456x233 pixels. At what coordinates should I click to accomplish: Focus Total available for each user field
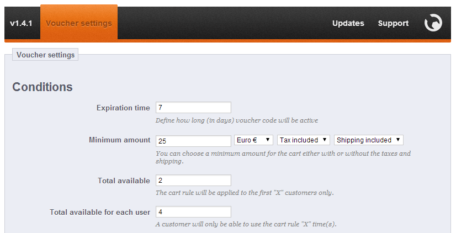pyautogui.click(x=193, y=212)
